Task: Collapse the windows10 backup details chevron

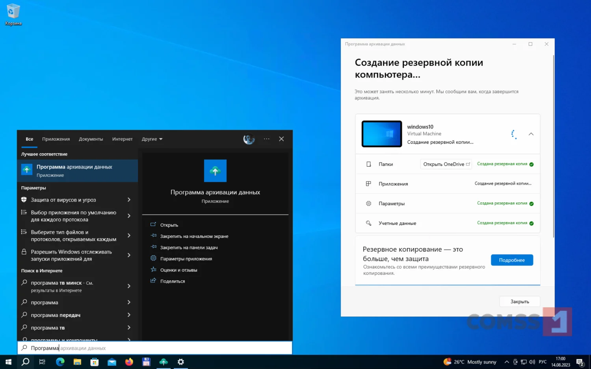Action: [531, 134]
